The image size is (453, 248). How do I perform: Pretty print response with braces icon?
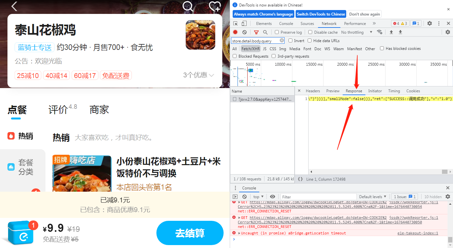(300, 179)
